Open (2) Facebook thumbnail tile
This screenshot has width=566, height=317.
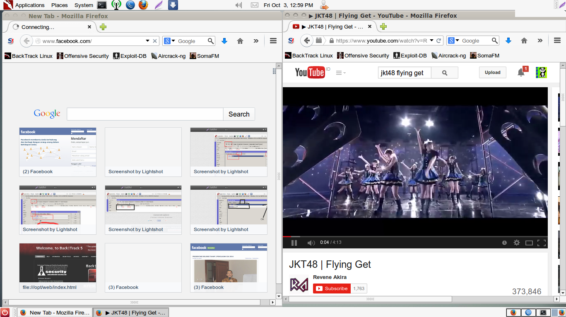tap(58, 152)
